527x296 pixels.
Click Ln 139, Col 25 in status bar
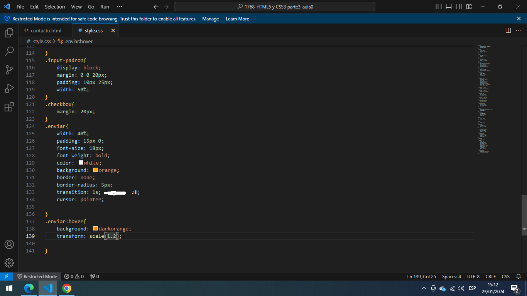[421, 276]
